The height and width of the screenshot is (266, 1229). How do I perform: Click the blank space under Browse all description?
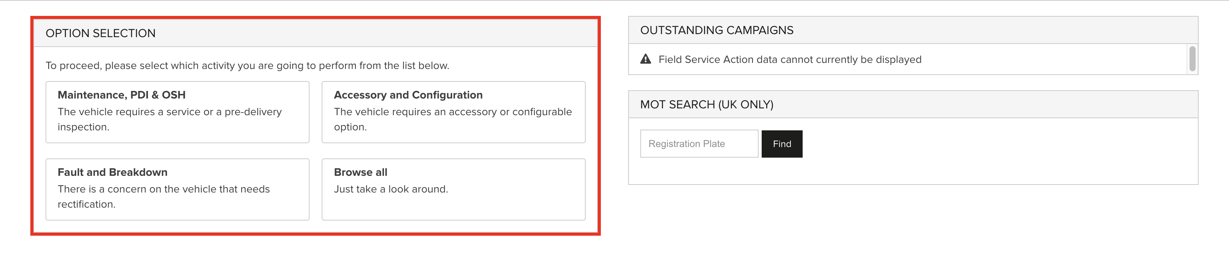453,207
